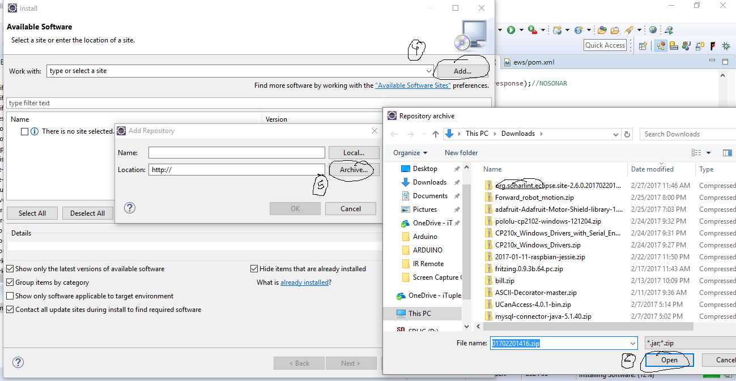
Task: Click the Name field in Add Repository
Action: (236, 153)
